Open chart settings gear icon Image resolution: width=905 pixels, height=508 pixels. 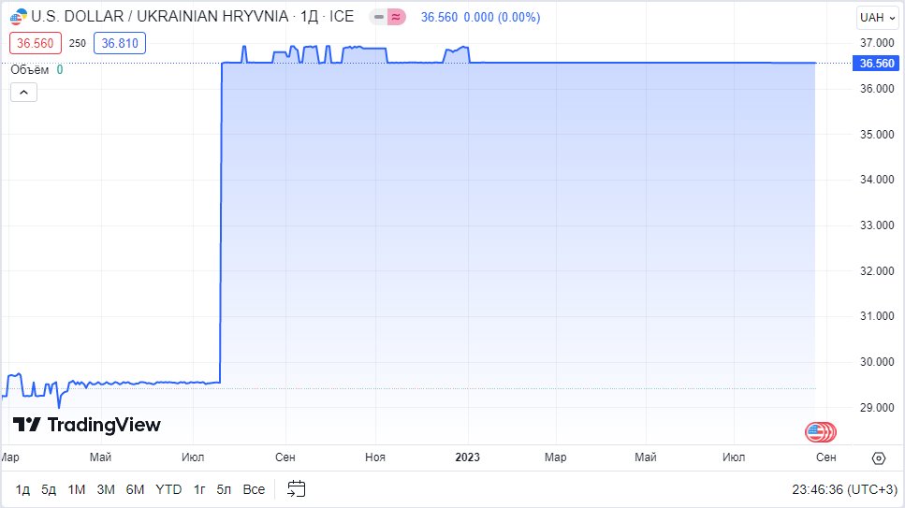click(x=878, y=457)
